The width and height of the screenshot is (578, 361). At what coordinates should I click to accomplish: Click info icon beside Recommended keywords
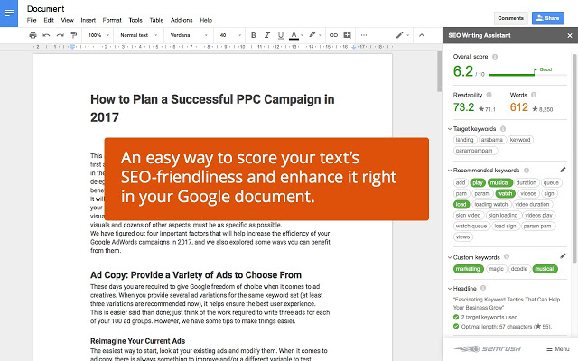point(527,171)
